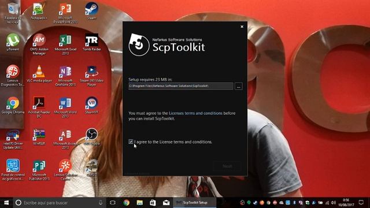
Task: Open Intel Driver Update Utility shortcut
Action: point(13,139)
